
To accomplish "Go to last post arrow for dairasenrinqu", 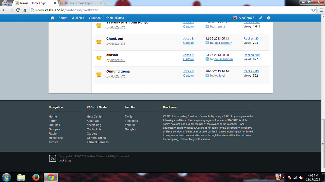I will (207, 59).
